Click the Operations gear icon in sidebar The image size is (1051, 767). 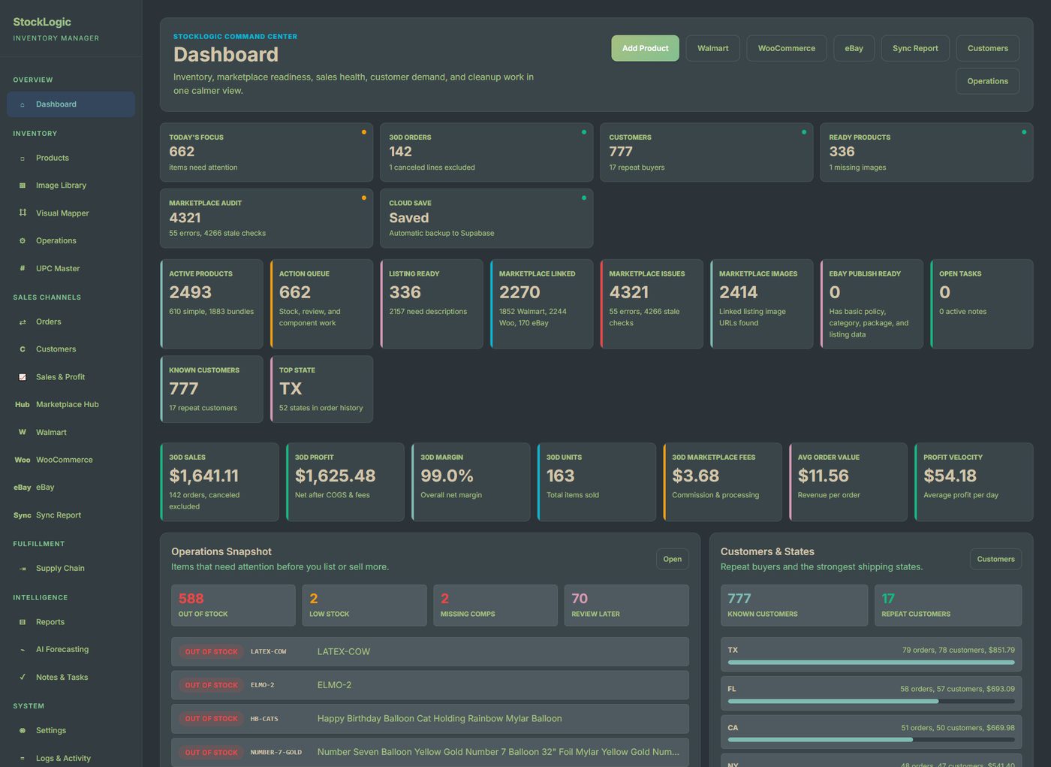tap(23, 241)
